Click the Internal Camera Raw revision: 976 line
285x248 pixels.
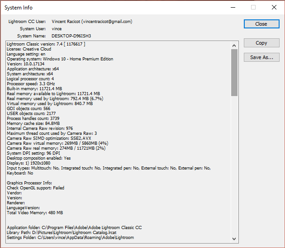click(x=40, y=129)
